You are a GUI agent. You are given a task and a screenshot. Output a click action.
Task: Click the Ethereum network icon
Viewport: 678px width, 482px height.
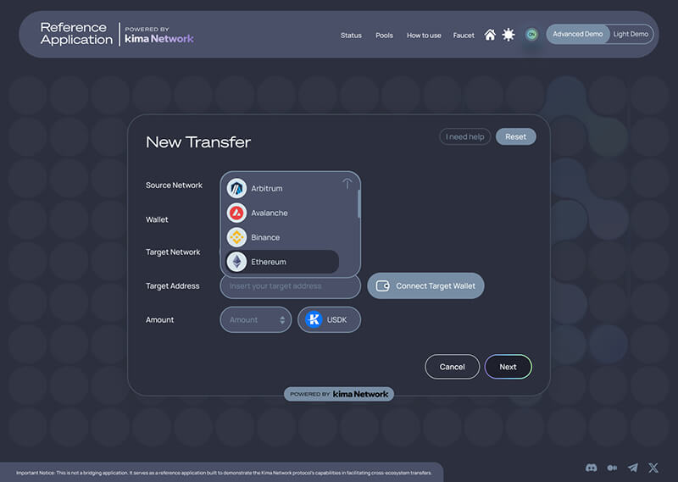coord(236,262)
